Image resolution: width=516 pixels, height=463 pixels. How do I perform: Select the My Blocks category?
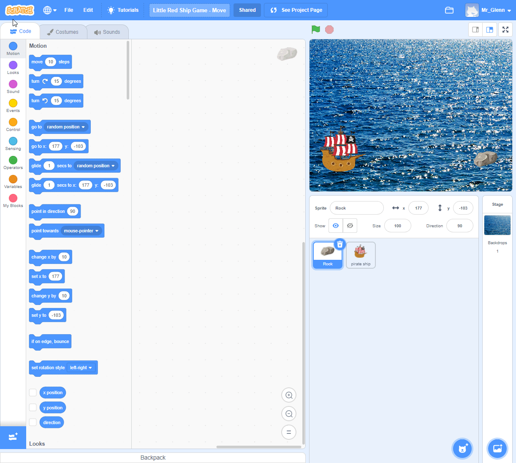point(13,201)
